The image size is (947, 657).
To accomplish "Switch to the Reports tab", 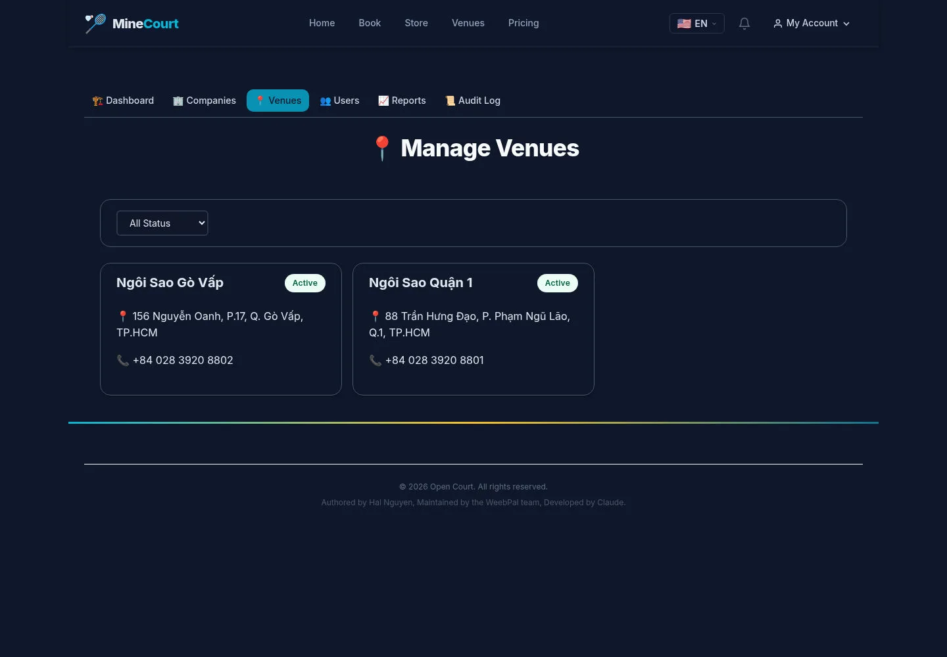I will [x=402, y=101].
